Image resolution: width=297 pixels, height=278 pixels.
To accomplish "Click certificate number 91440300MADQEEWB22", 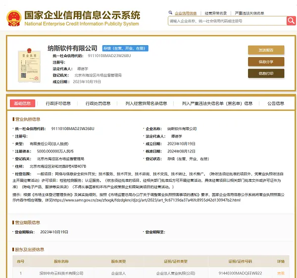I will 240,273.
